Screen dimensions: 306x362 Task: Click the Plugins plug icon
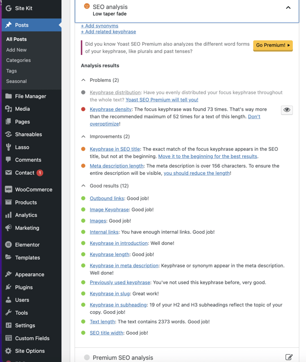point(8,287)
